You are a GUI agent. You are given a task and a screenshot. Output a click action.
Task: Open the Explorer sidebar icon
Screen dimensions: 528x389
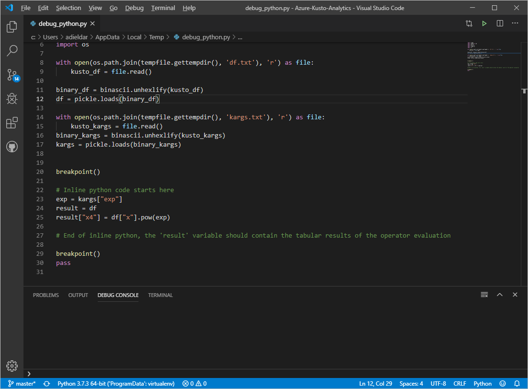11,27
